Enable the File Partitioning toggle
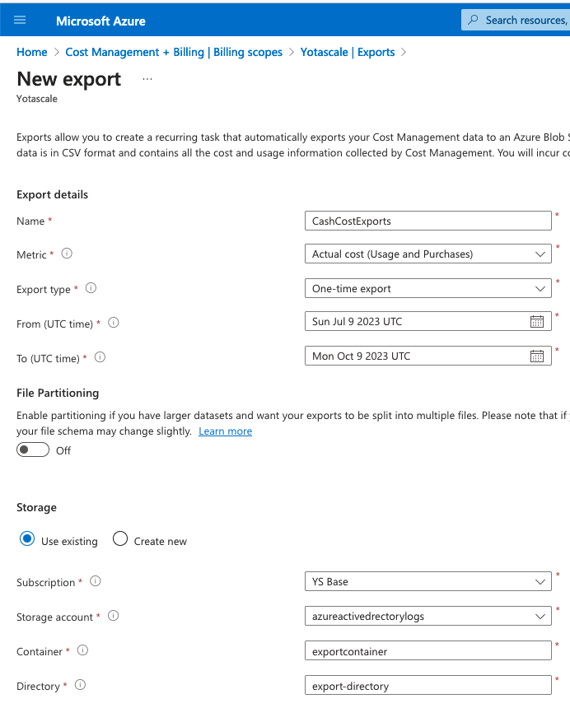This screenshot has width=570, height=708. [x=34, y=450]
